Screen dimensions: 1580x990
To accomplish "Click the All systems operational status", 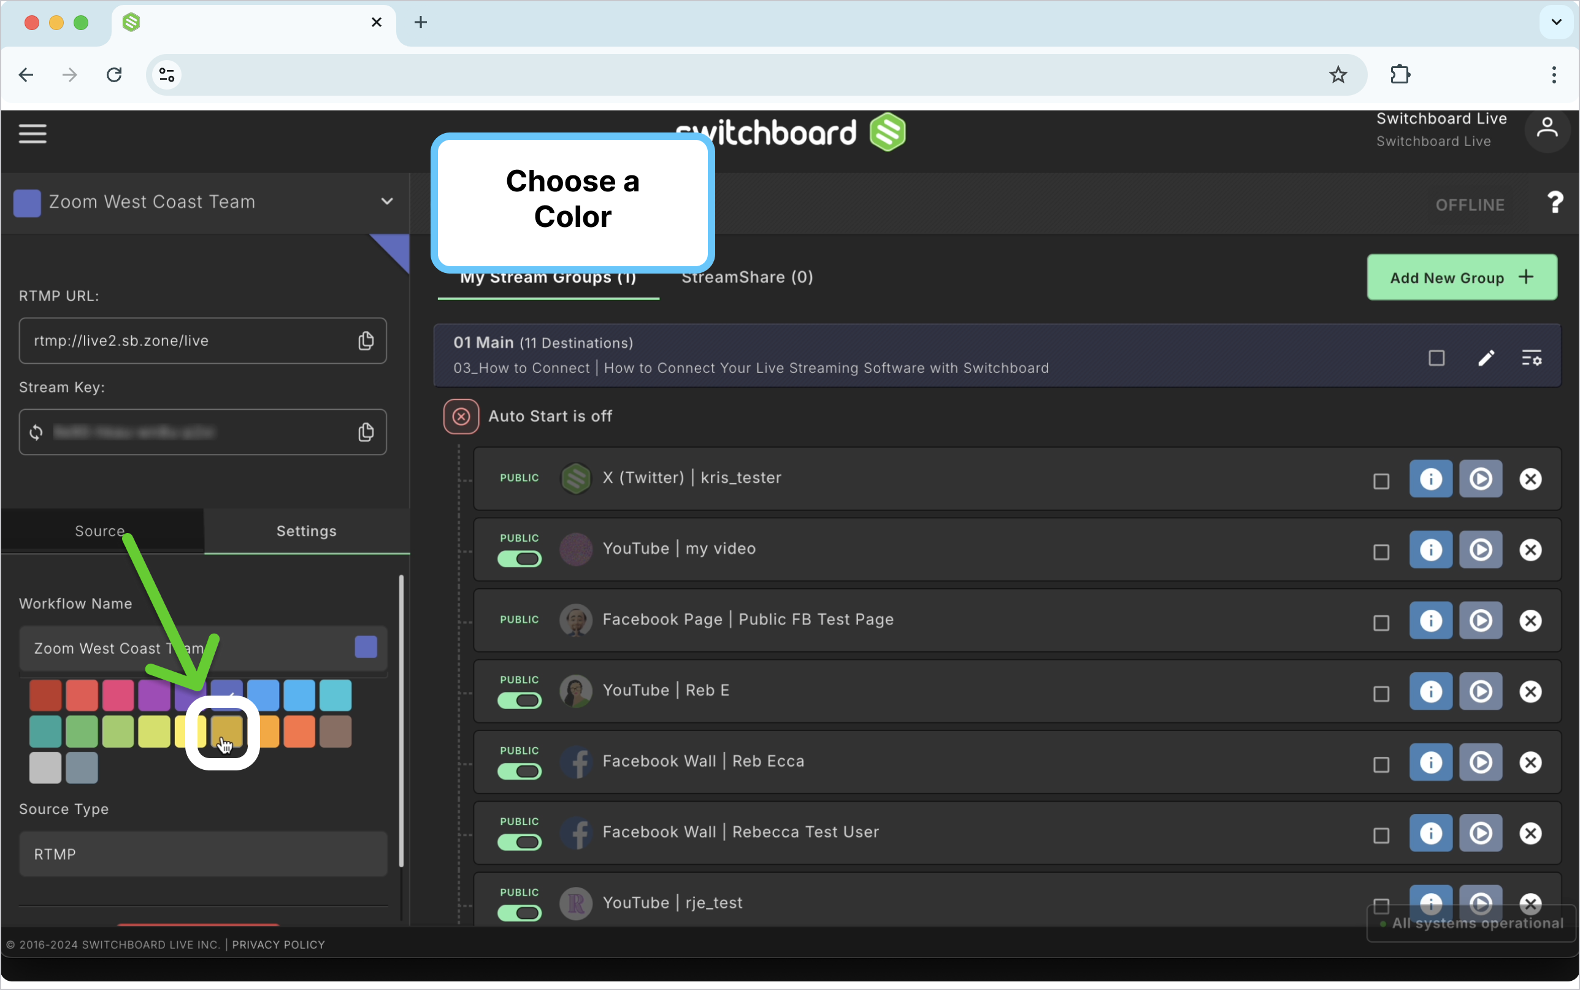I will [x=1471, y=923].
